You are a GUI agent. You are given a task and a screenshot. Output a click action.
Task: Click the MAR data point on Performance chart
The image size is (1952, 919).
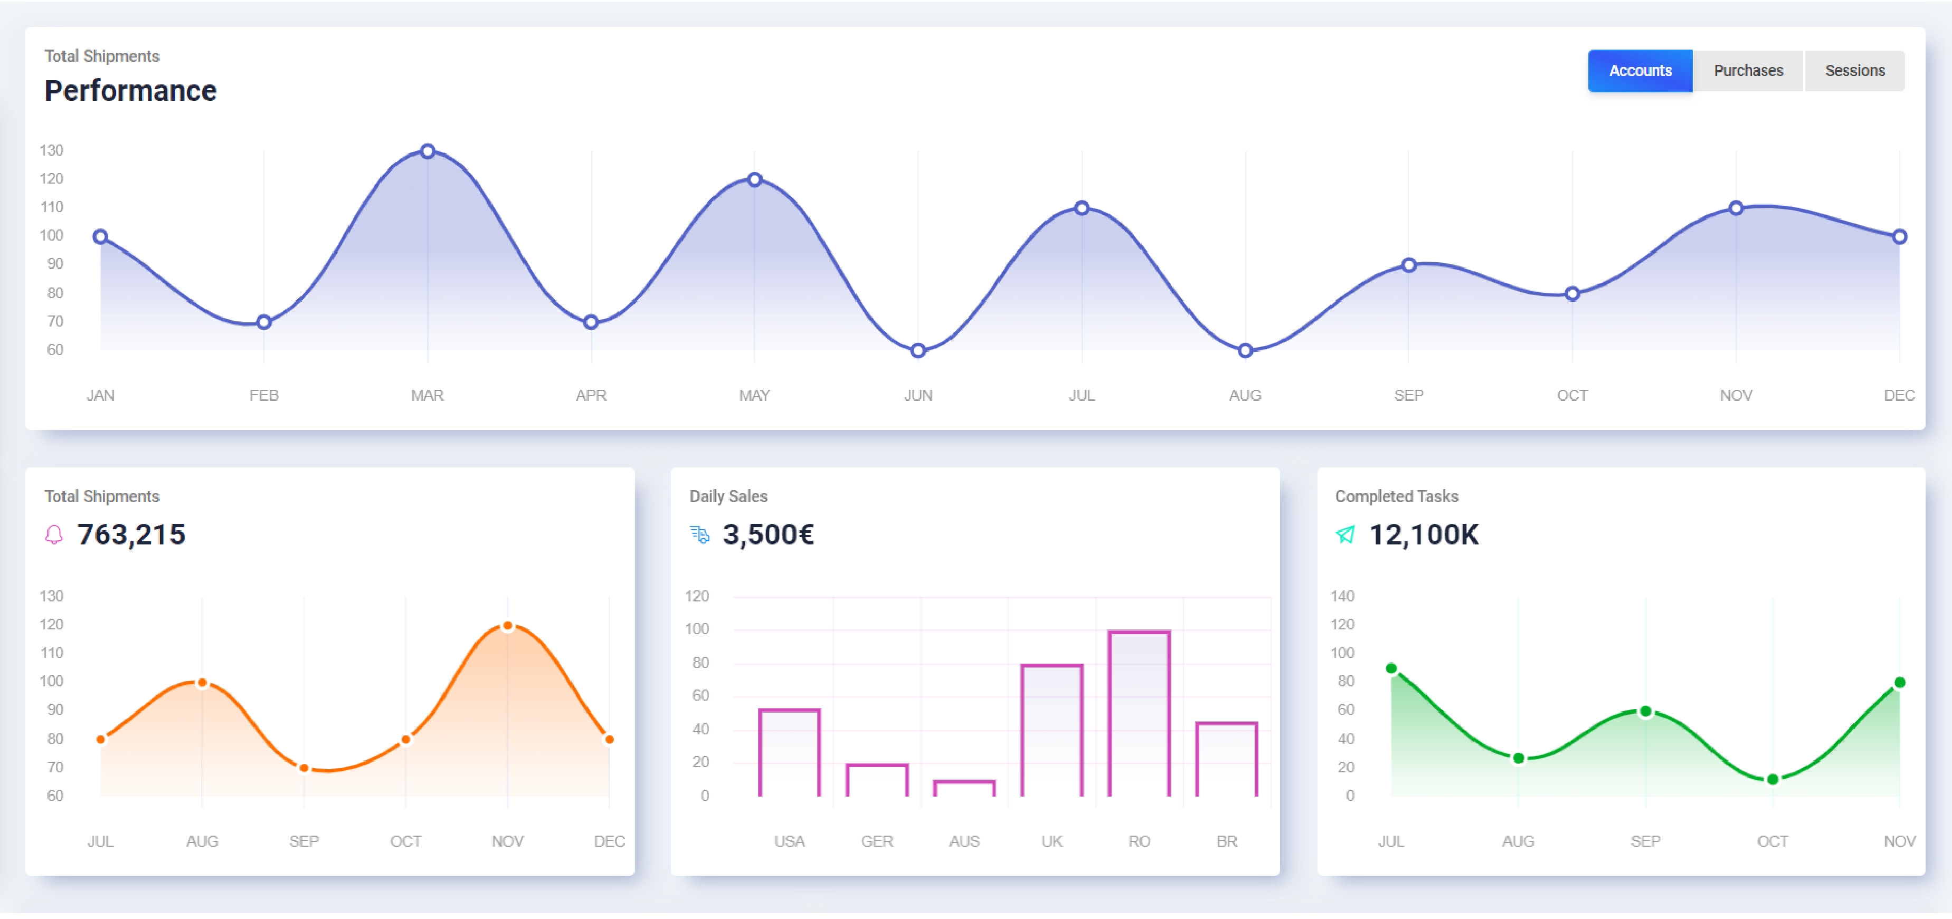[428, 151]
